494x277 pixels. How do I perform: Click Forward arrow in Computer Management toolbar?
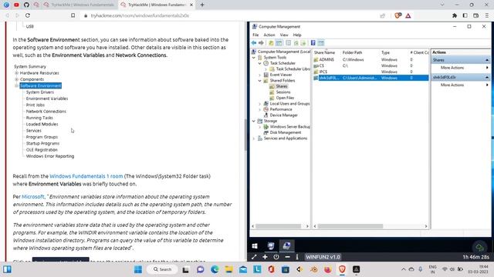pos(261,43)
